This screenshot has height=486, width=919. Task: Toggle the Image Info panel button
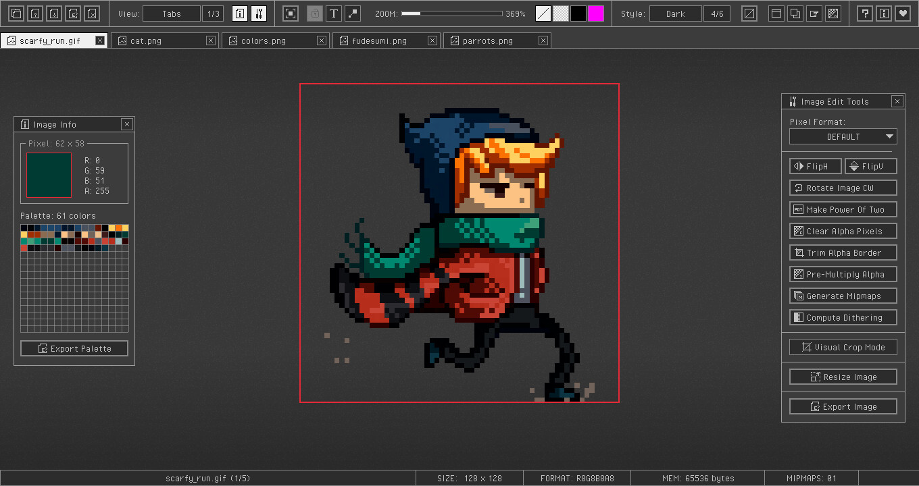pos(240,13)
